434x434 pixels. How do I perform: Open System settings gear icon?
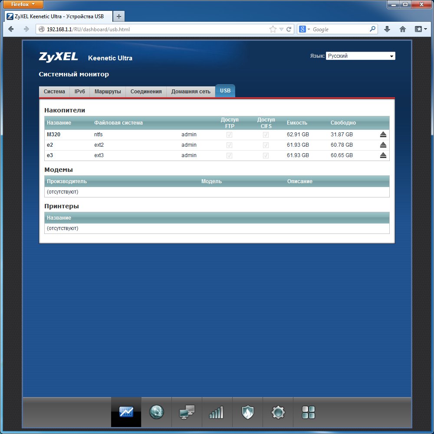(278, 412)
